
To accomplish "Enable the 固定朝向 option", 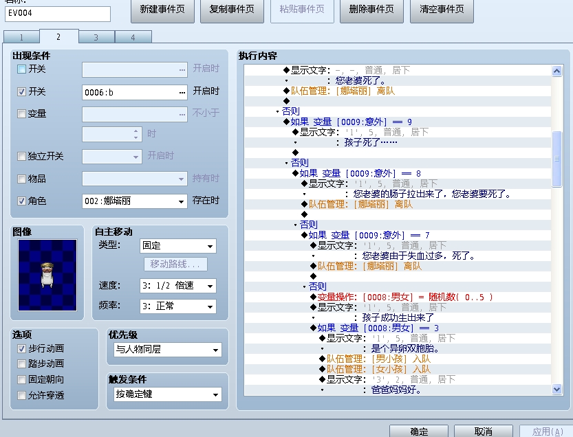I will point(21,379).
